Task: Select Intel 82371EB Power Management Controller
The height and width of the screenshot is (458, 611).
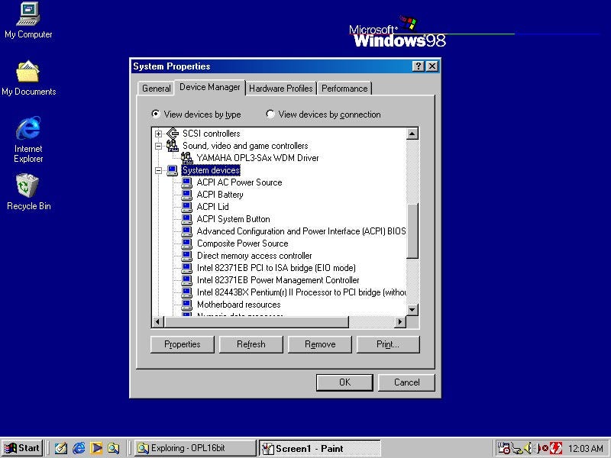Action: (x=278, y=280)
